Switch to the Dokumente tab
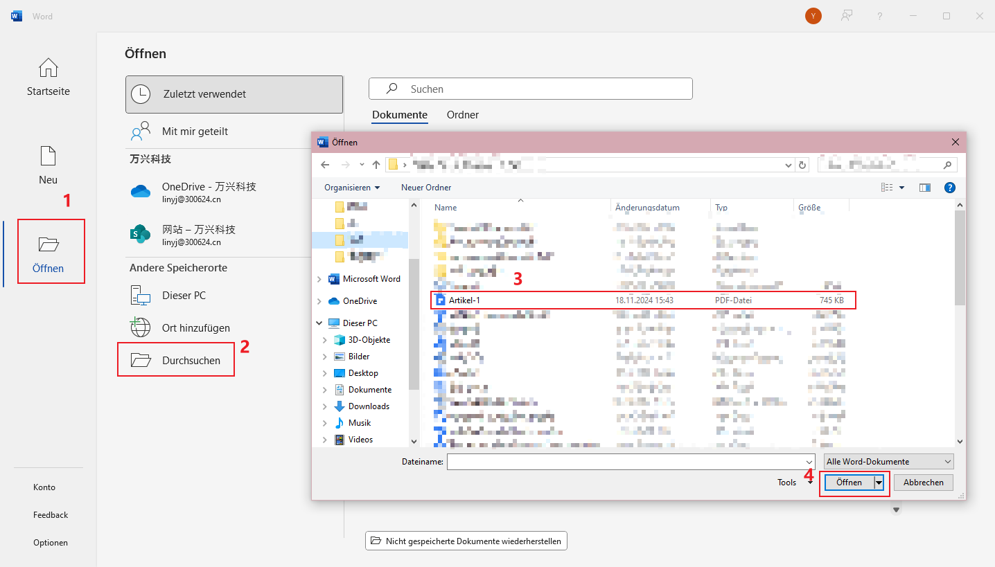Image resolution: width=995 pixels, height=567 pixels. pyautogui.click(x=400, y=115)
